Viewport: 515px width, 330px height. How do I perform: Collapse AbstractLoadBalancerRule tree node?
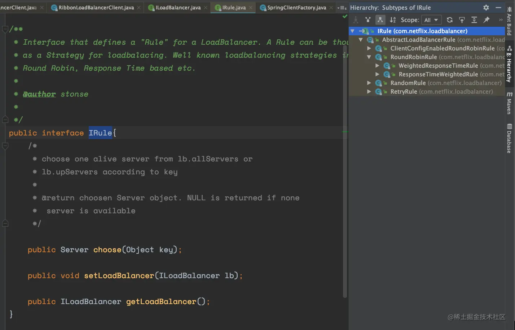click(x=361, y=40)
